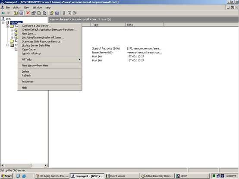Choose Configure a DNS Server from context menu
The width and height of the screenshot is (239, 179).
coord(50,25)
